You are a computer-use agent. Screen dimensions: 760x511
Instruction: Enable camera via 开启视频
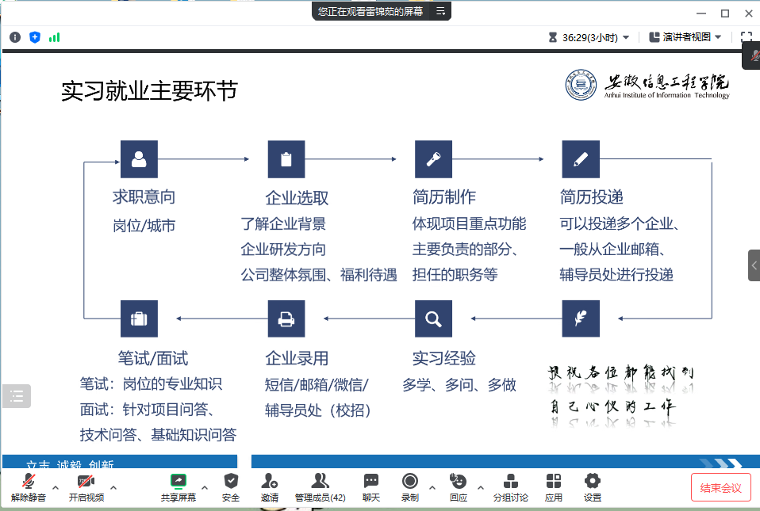click(x=85, y=485)
